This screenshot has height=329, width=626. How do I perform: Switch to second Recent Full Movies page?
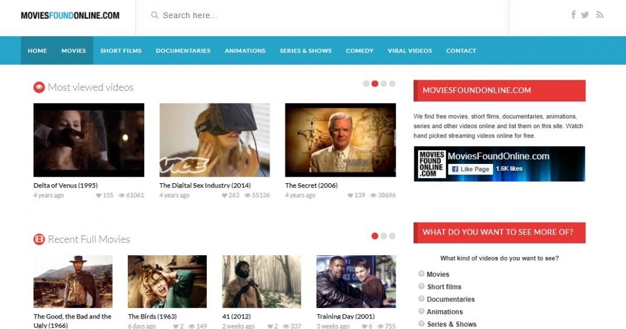(384, 236)
